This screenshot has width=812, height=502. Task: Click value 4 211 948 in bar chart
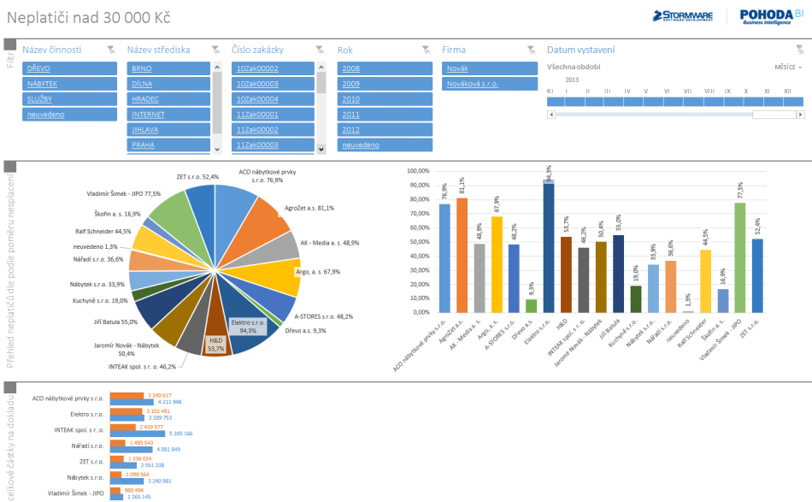pyautogui.click(x=169, y=402)
